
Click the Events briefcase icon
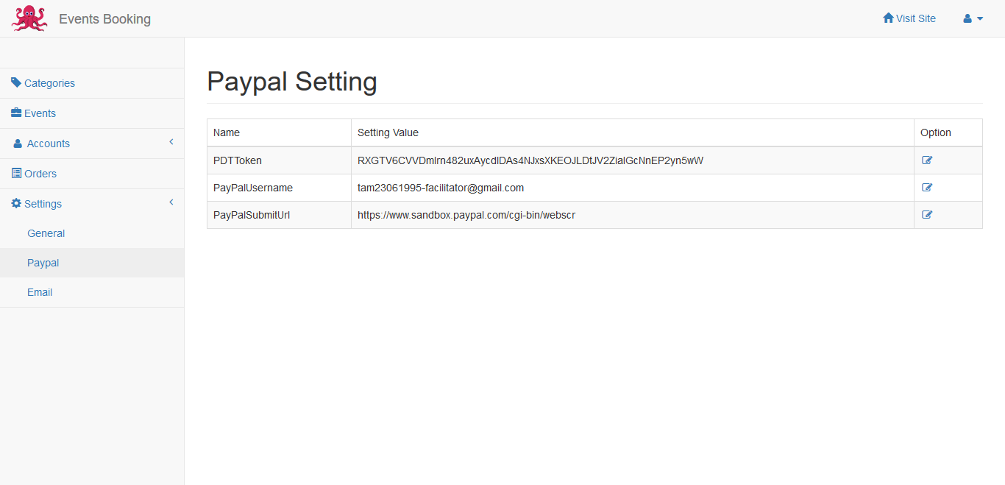coord(16,113)
